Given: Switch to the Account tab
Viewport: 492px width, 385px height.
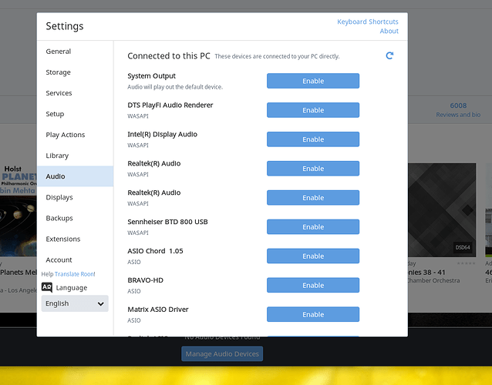Looking at the screenshot, I should (75, 259).
